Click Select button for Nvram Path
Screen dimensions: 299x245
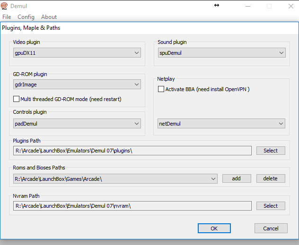coord(271,206)
